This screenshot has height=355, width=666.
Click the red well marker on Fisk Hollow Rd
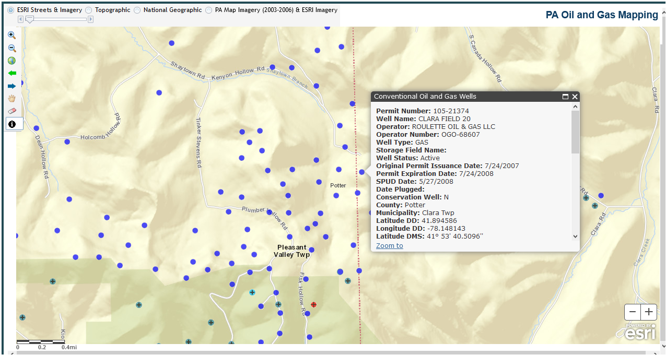point(313,304)
